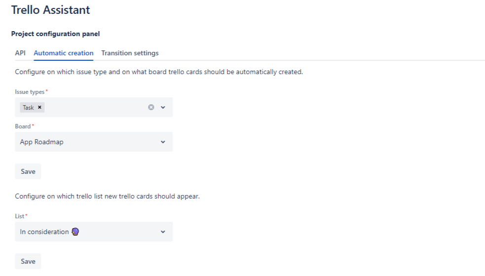Expand the Issue types dropdown chevron
The height and width of the screenshot is (276, 485).
pyautogui.click(x=163, y=107)
